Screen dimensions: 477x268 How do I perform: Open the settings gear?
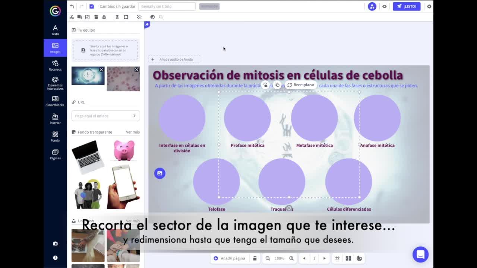point(429,6)
